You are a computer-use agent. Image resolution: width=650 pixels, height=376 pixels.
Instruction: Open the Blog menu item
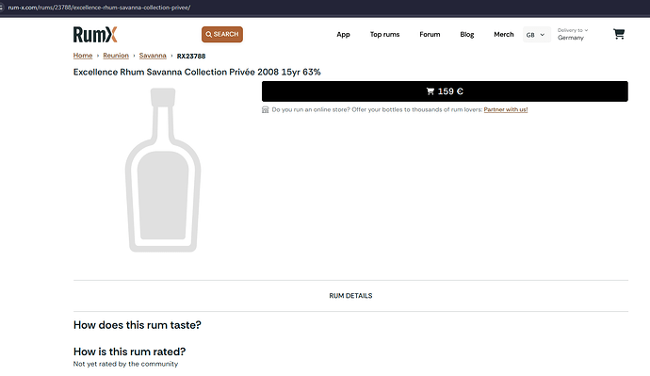point(466,35)
